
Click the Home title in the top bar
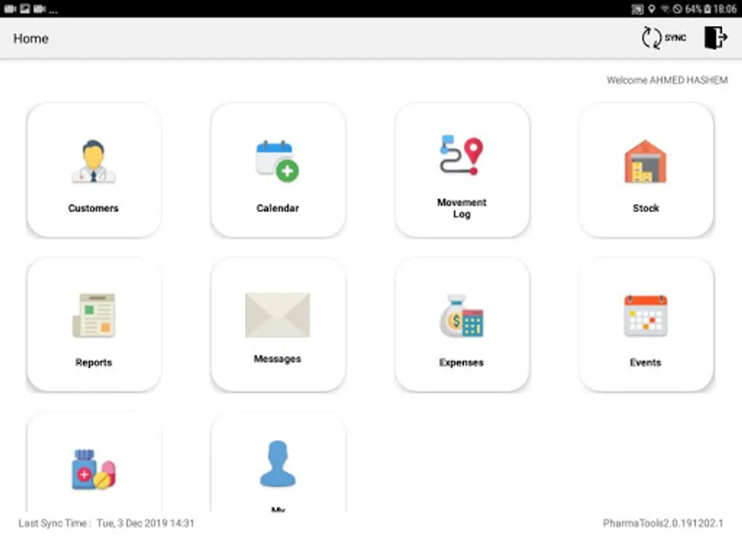(31, 38)
